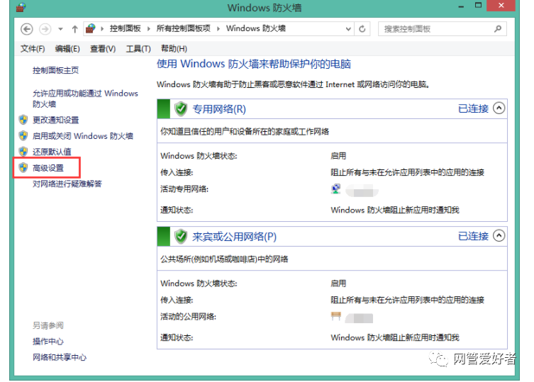
Task: Open 操作中心 link
Action: point(48,342)
